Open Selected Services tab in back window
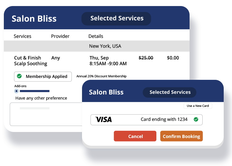The height and width of the screenshot is (166, 232). pyautogui.click(x=117, y=18)
